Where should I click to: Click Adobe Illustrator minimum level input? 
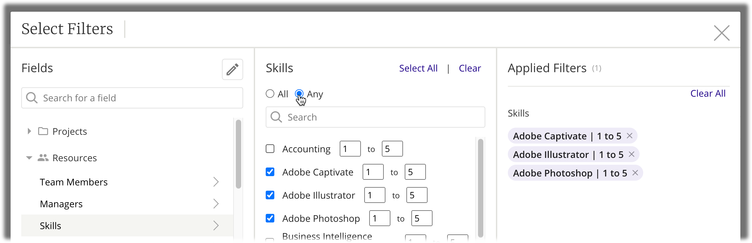(375, 195)
